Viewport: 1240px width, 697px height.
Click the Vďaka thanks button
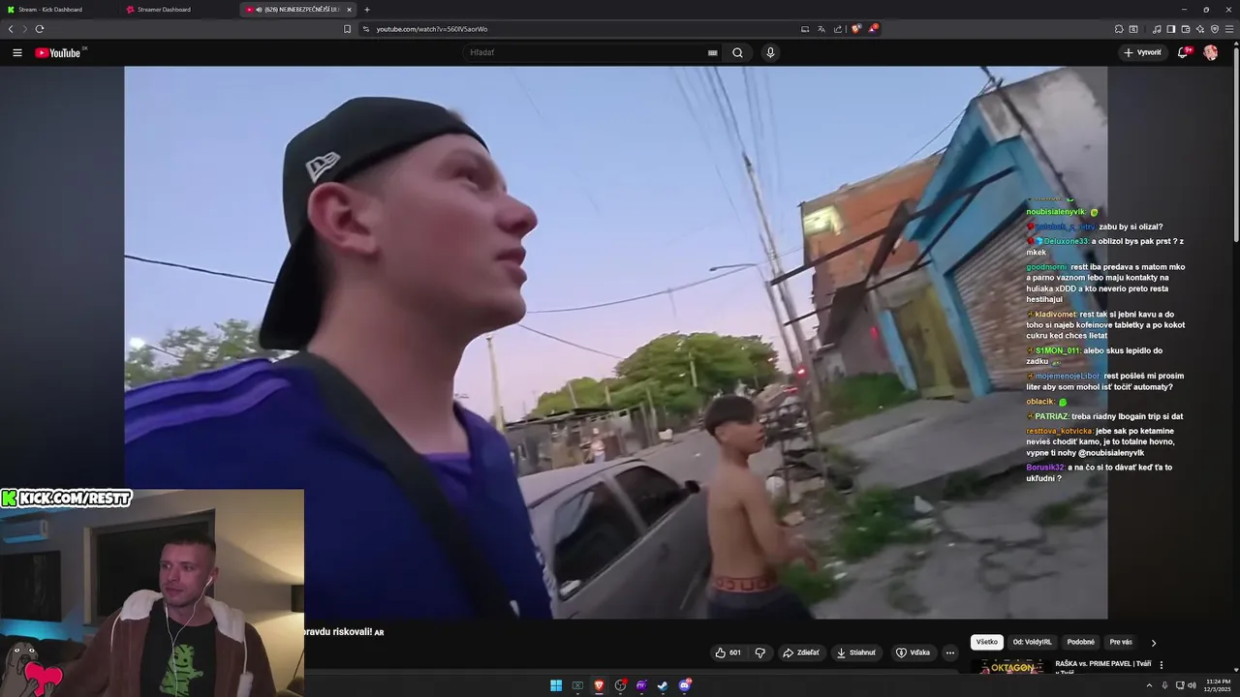pyautogui.click(x=913, y=652)
